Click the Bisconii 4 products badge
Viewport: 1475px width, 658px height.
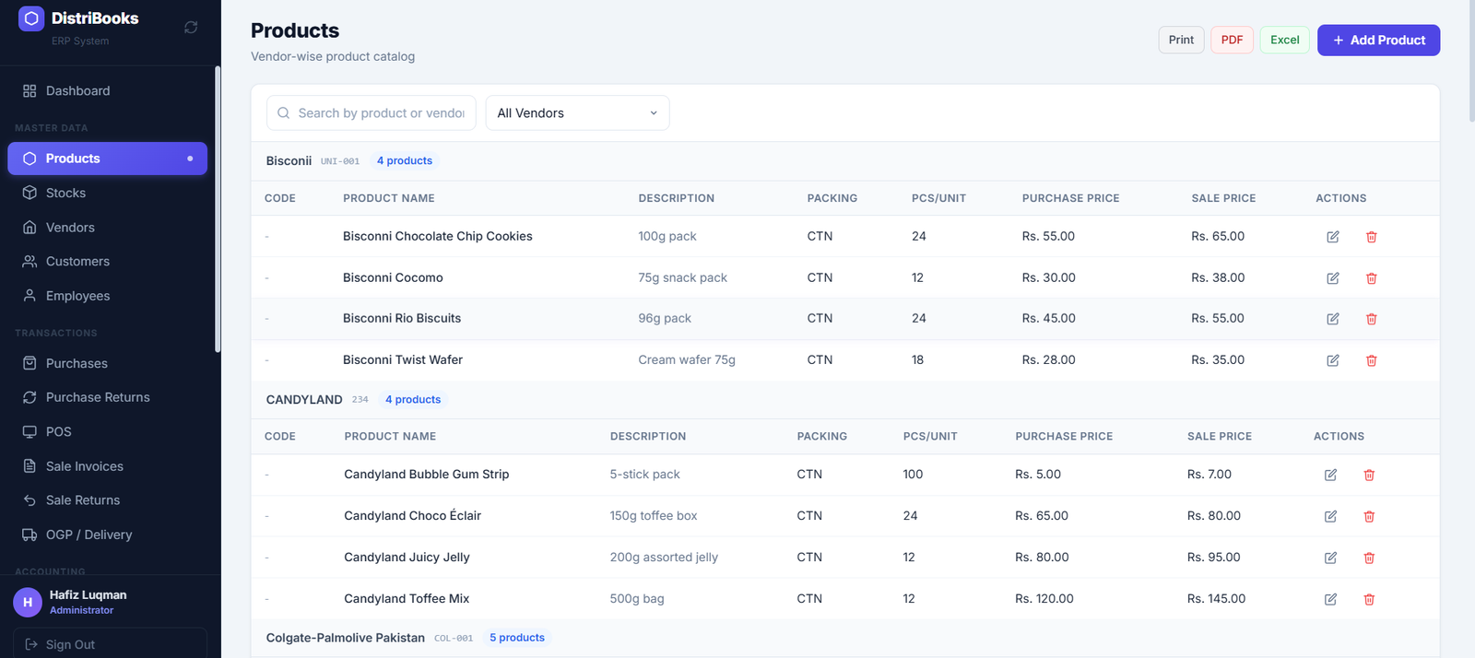(405, 160)
